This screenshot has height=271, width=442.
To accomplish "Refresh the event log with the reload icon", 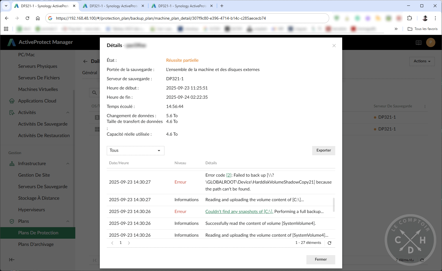I will click(x=329, y=243).
